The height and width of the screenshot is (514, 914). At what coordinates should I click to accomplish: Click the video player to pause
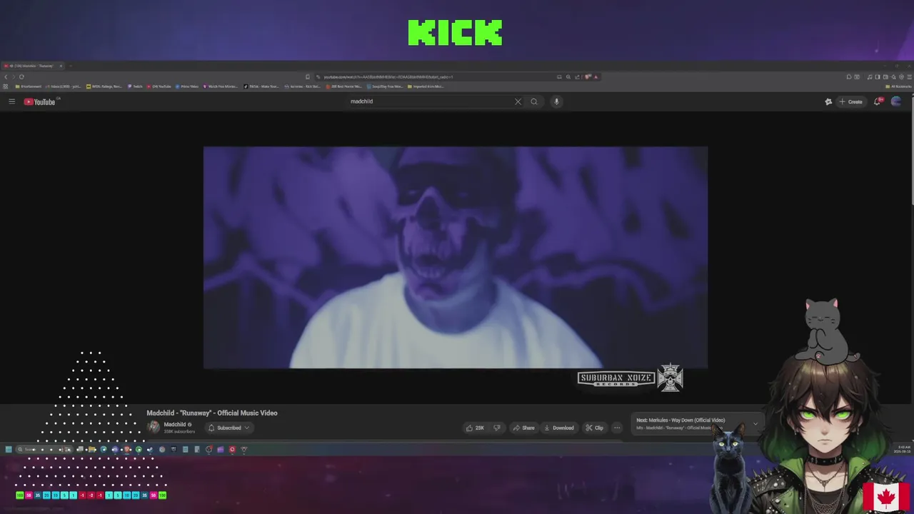pos(456,258)
